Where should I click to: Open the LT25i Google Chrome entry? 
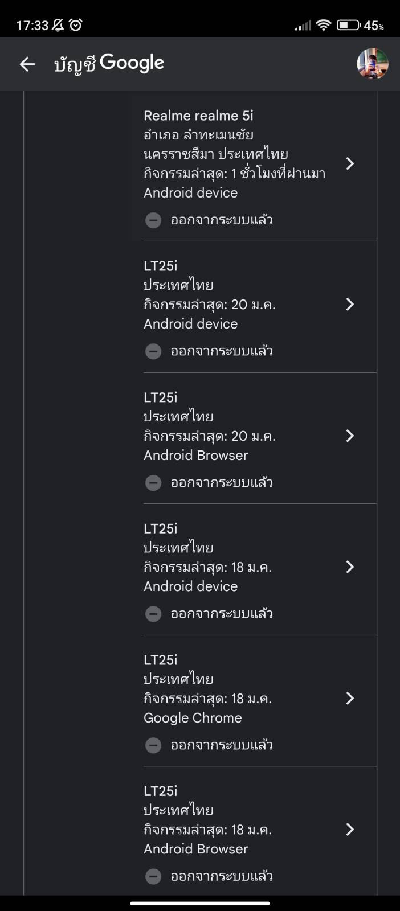coord(161,660)
